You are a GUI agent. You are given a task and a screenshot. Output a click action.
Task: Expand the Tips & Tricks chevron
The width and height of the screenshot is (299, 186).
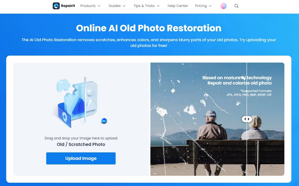pos(158,6)
